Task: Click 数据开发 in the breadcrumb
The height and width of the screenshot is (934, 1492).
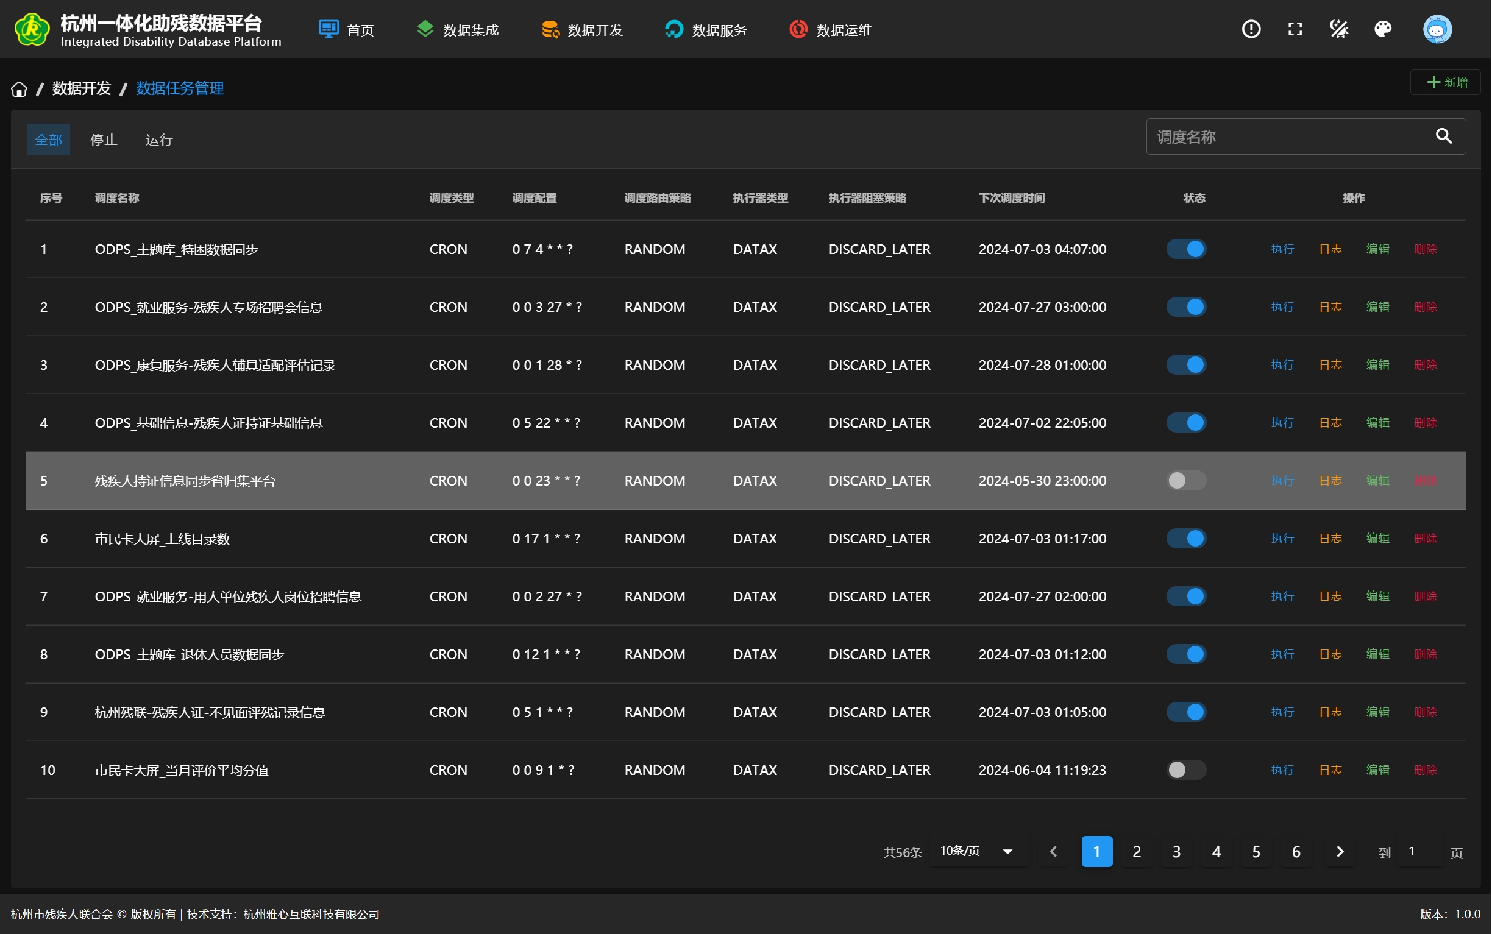Action: tap(82, 88)
